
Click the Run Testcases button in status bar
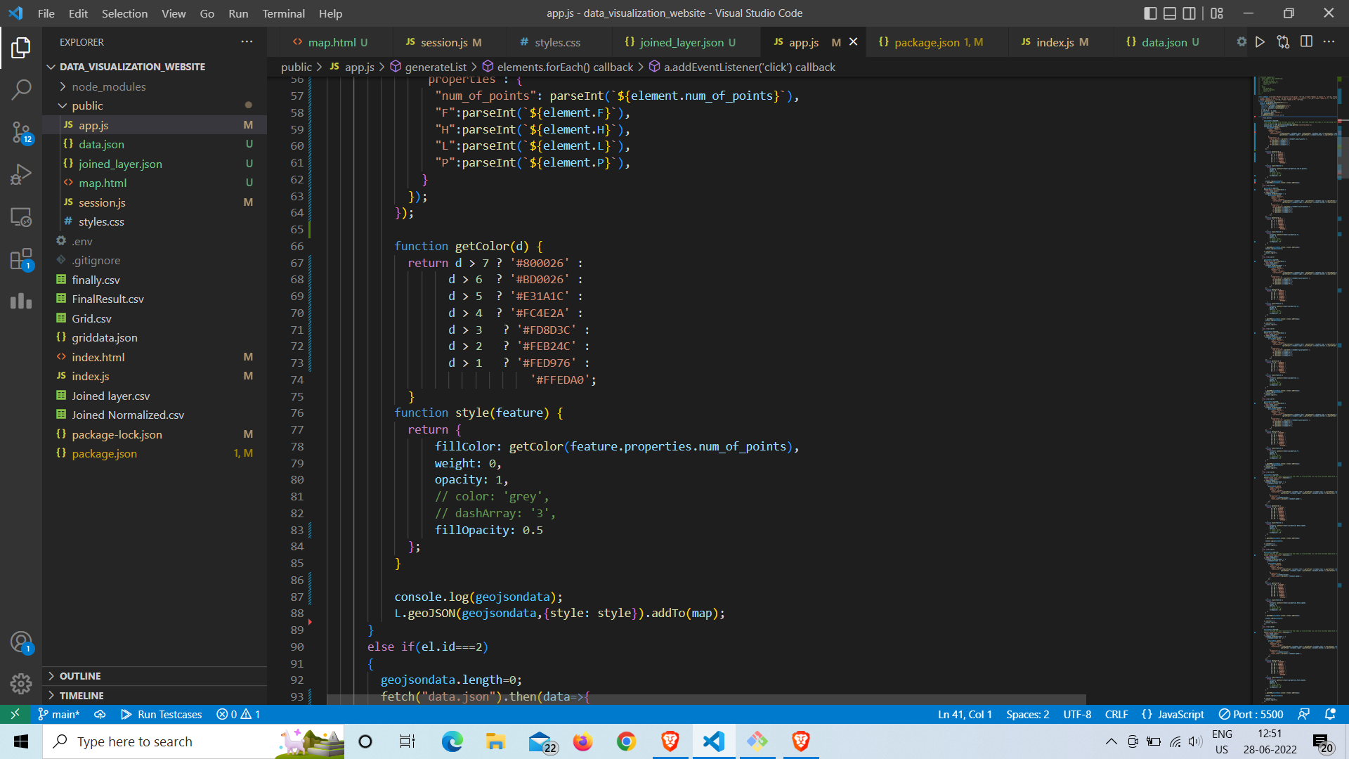click(x=162, y=714)
